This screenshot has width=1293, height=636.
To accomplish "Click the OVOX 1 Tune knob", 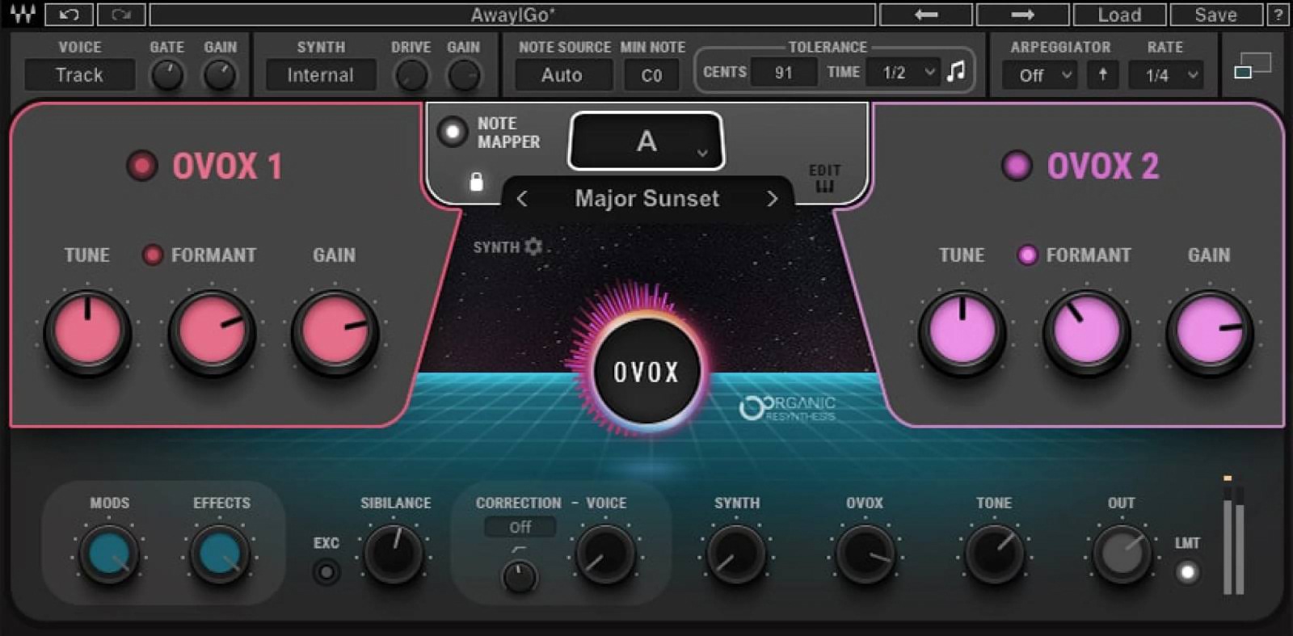I will coord(87,332).
